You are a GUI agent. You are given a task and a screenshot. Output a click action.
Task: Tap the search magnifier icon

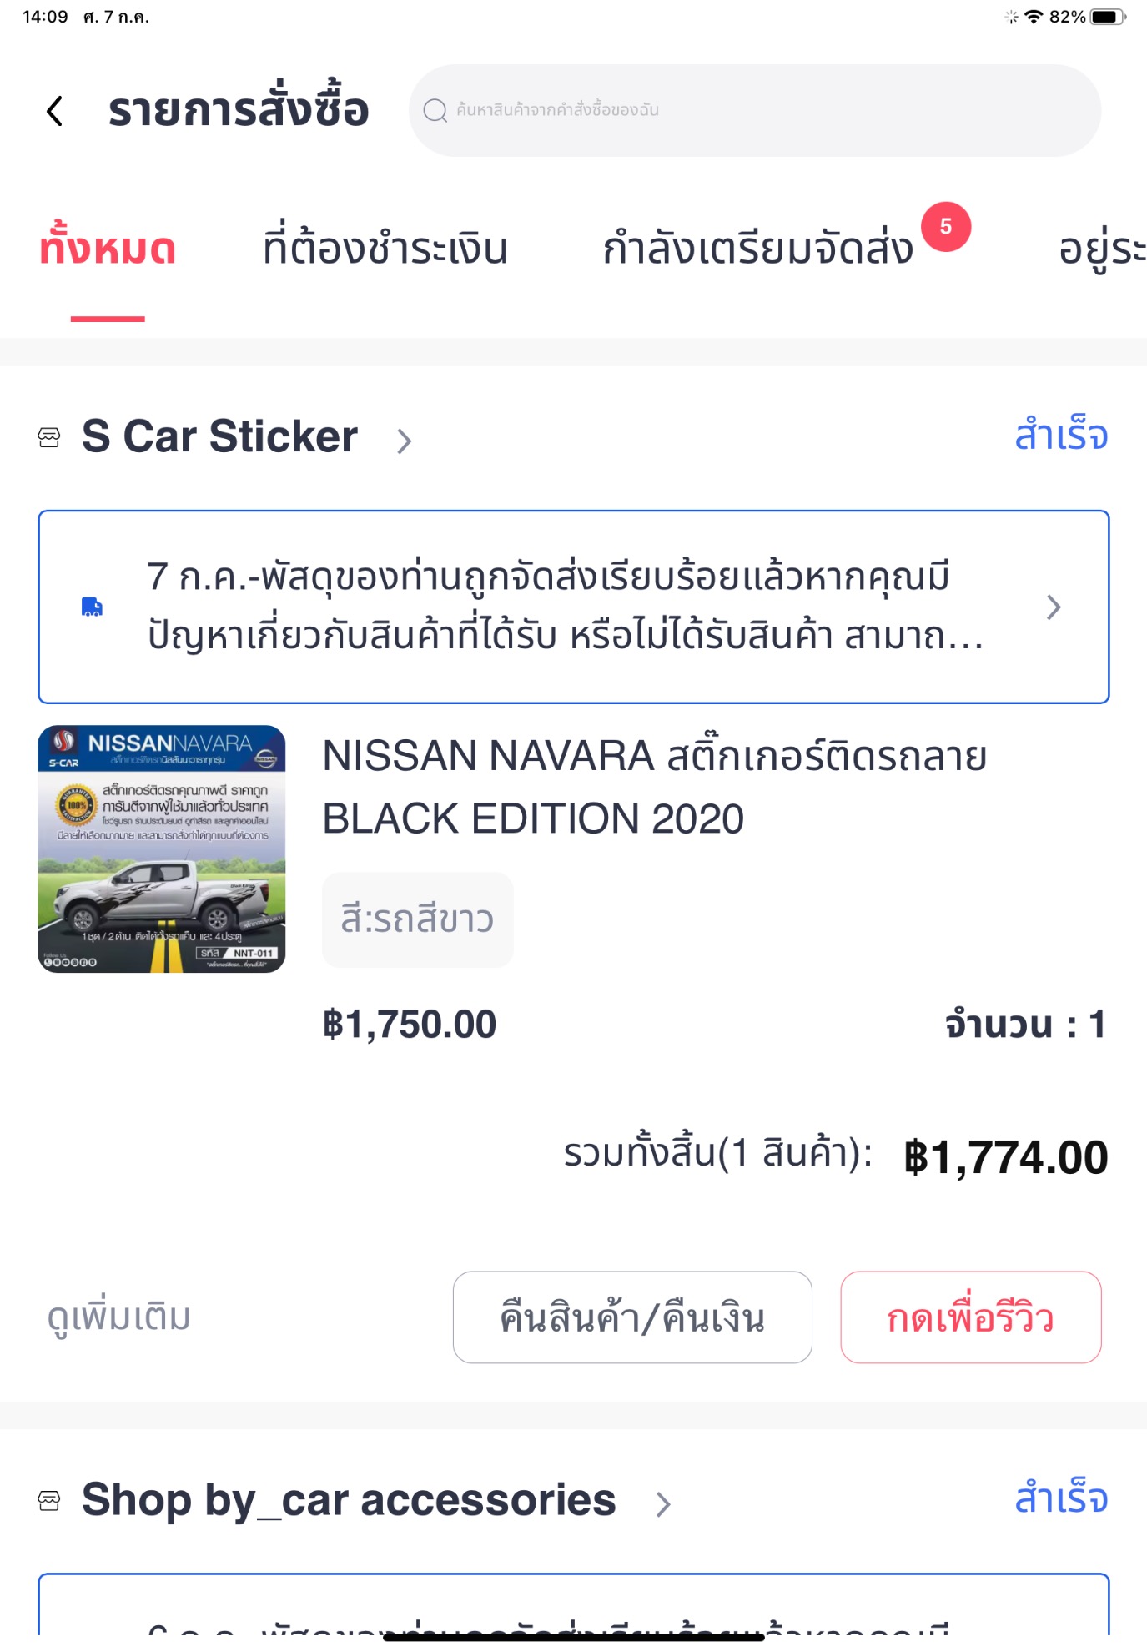(435, 110)
